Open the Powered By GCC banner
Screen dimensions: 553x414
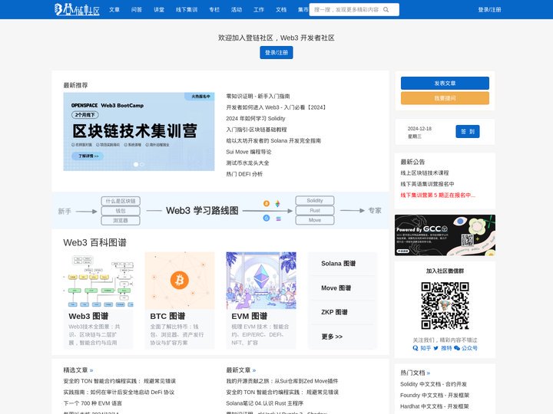[x=445, y=235]
